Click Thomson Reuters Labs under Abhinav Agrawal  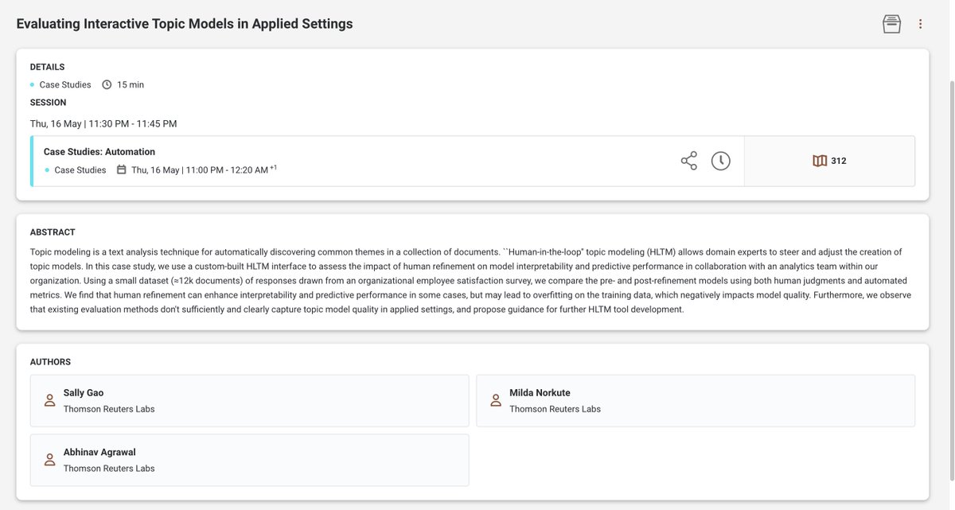[x=109, y=469]
